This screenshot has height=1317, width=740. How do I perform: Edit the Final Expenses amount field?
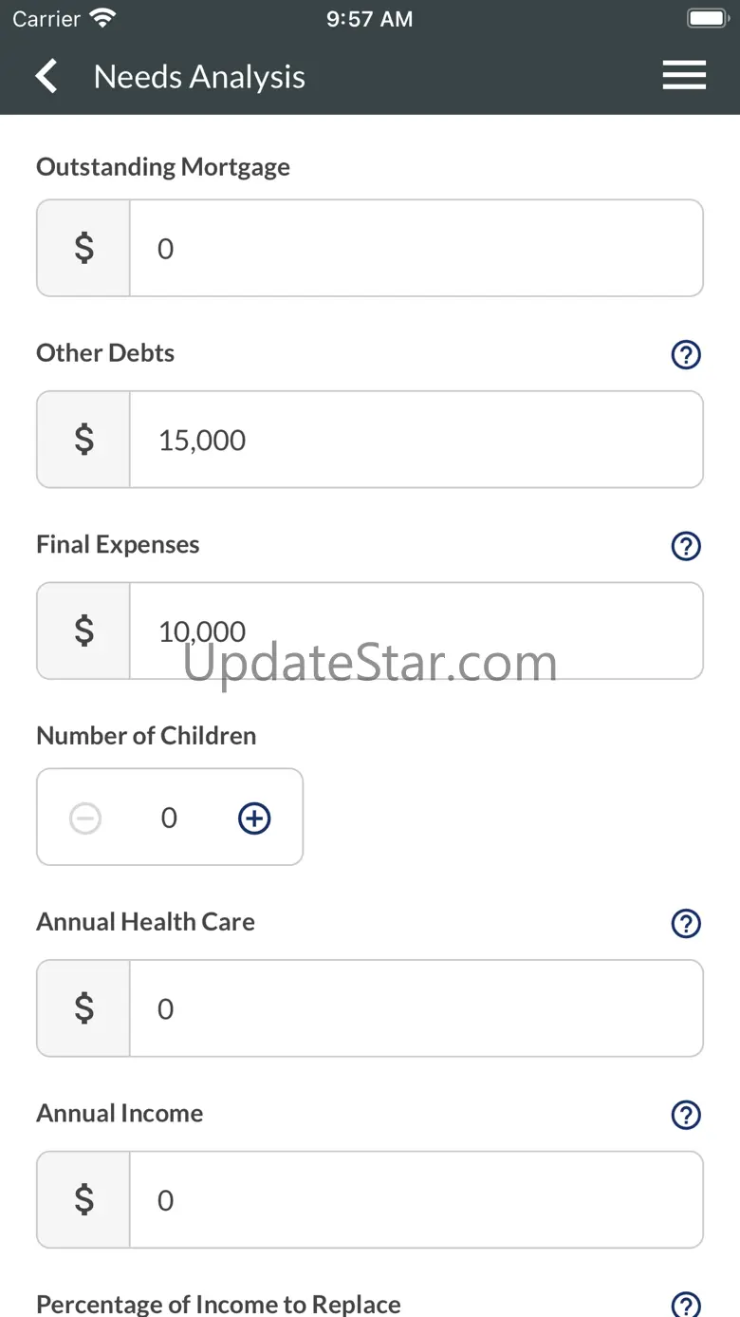pyautogui.click(x=416, y=631)
